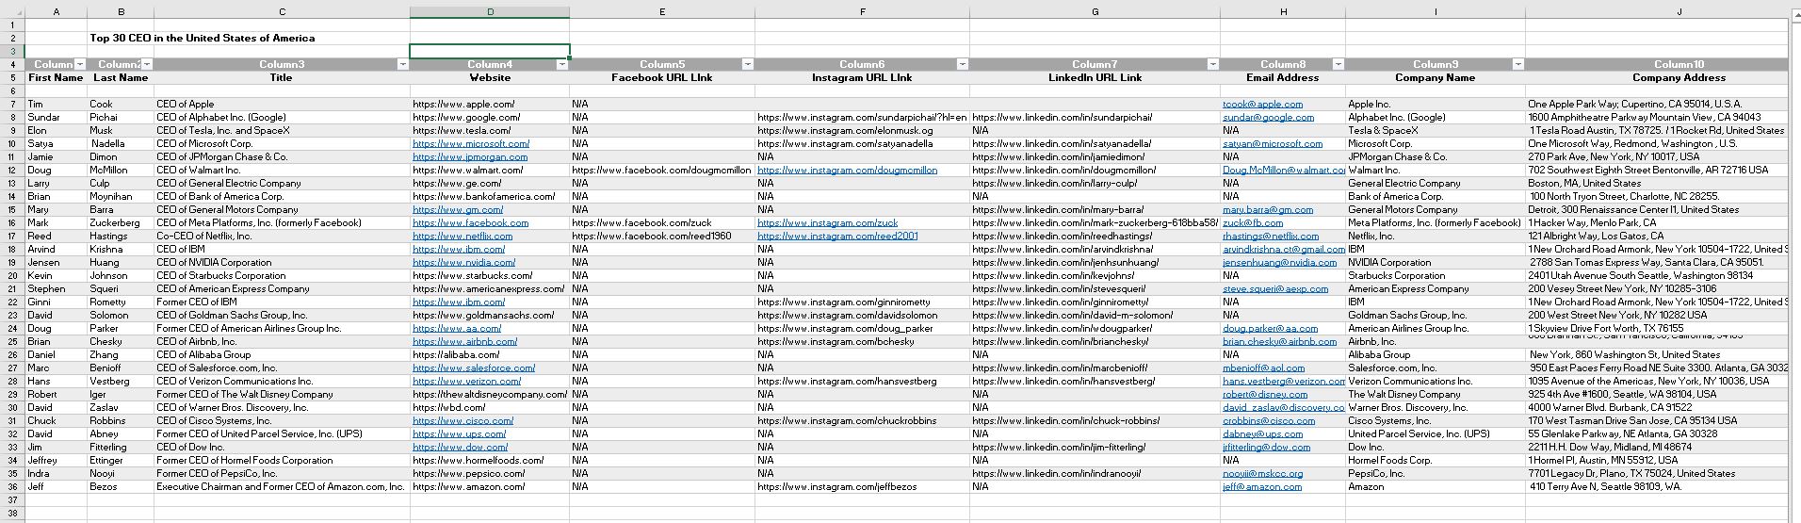Select the 'Zuckerberg' last name cell
Screen dimensions: 1801x523
point(121,222)
